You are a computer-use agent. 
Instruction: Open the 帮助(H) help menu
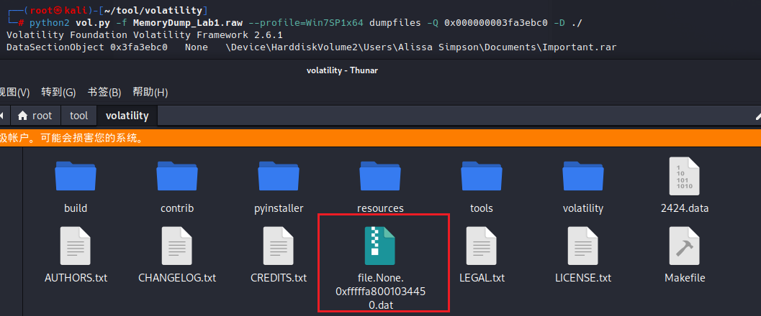click(150, 92)
